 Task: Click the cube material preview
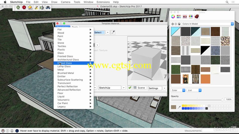(x=147, y=61)
